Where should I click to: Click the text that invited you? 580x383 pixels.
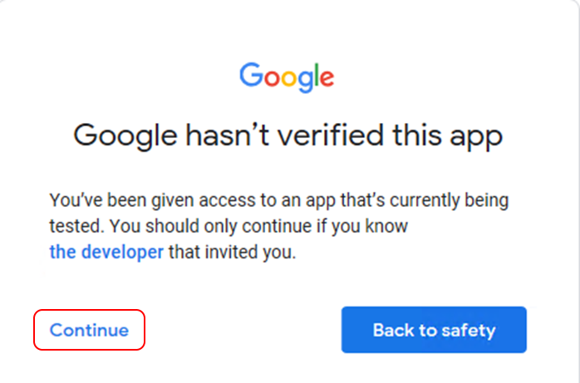(x=233, y=252)
